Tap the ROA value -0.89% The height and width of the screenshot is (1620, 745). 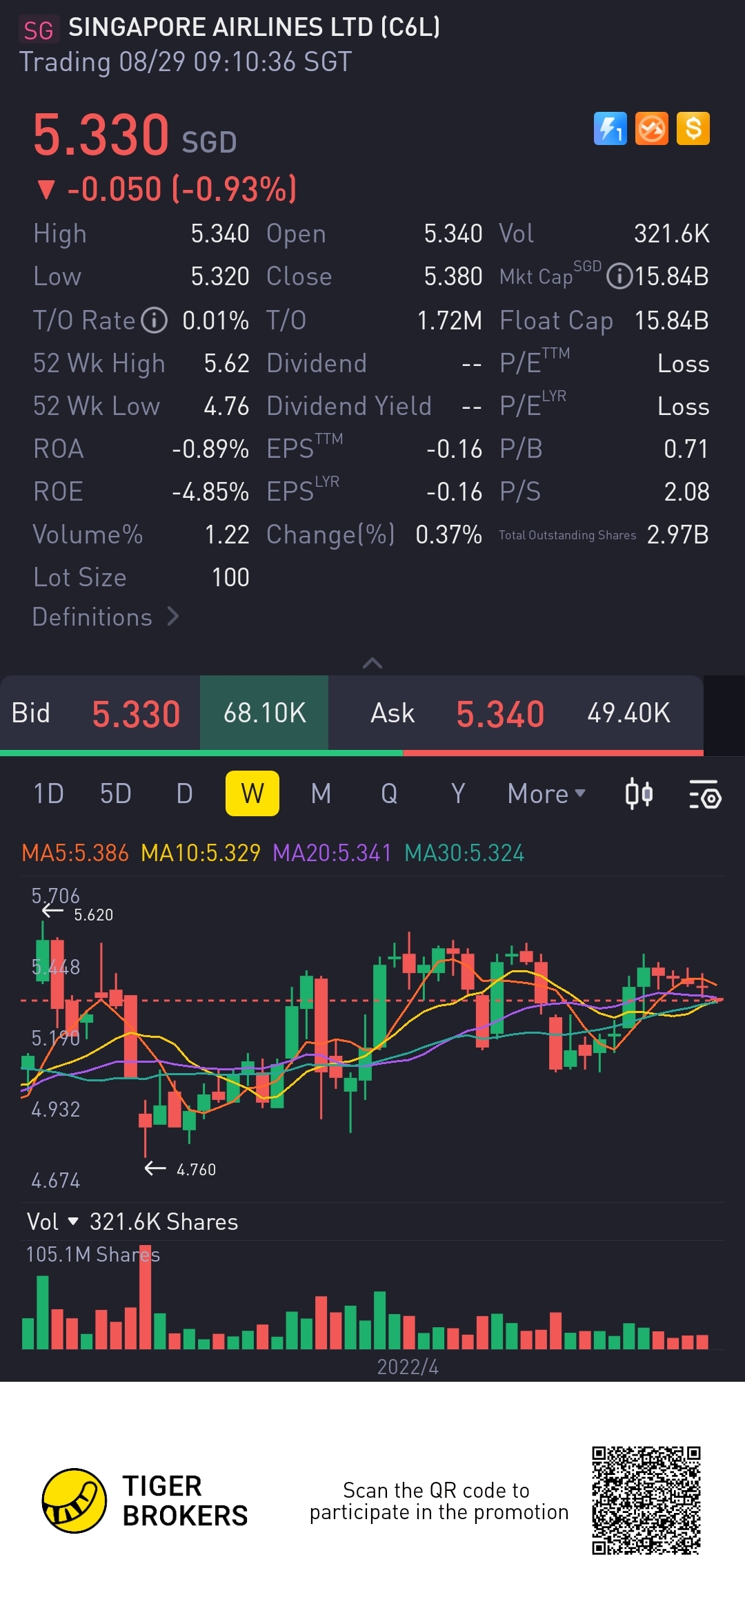click(210, 449)
